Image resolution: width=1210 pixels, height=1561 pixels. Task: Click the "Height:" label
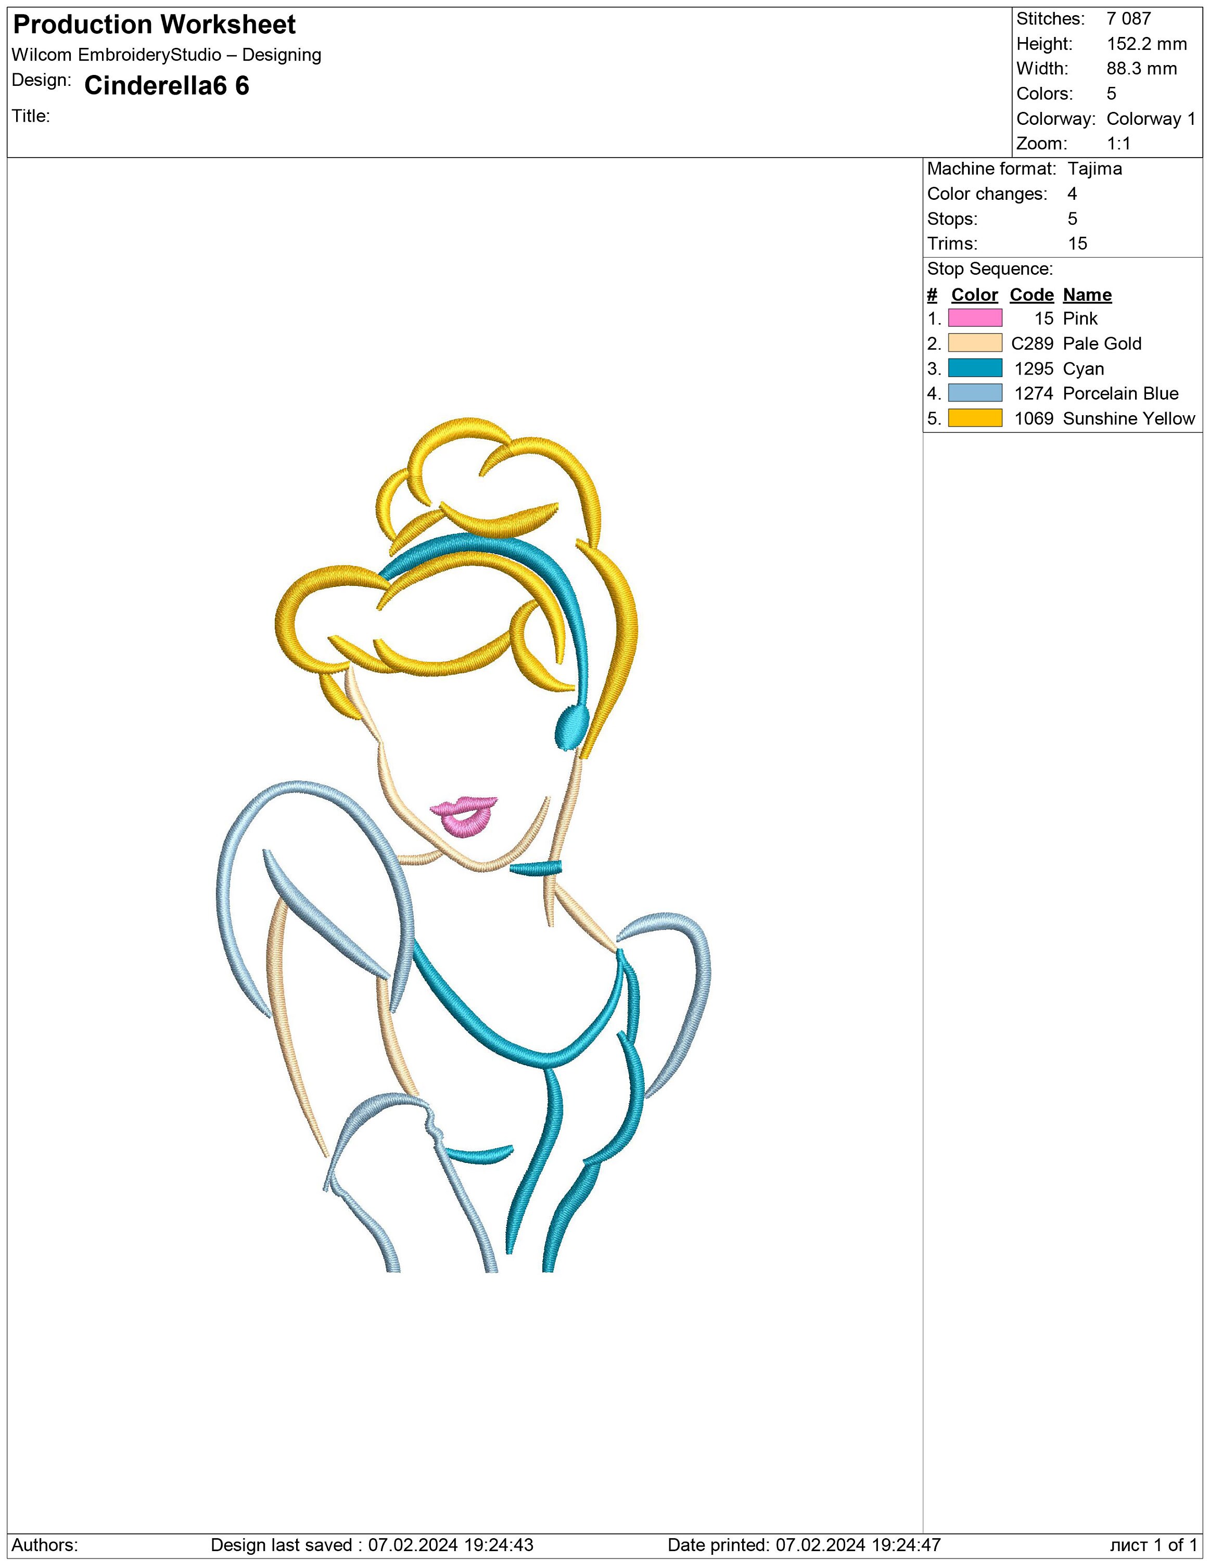tap(1045, 44)
